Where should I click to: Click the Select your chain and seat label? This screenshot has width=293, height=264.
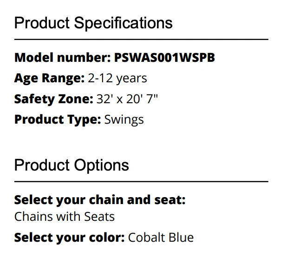[100, 200]
